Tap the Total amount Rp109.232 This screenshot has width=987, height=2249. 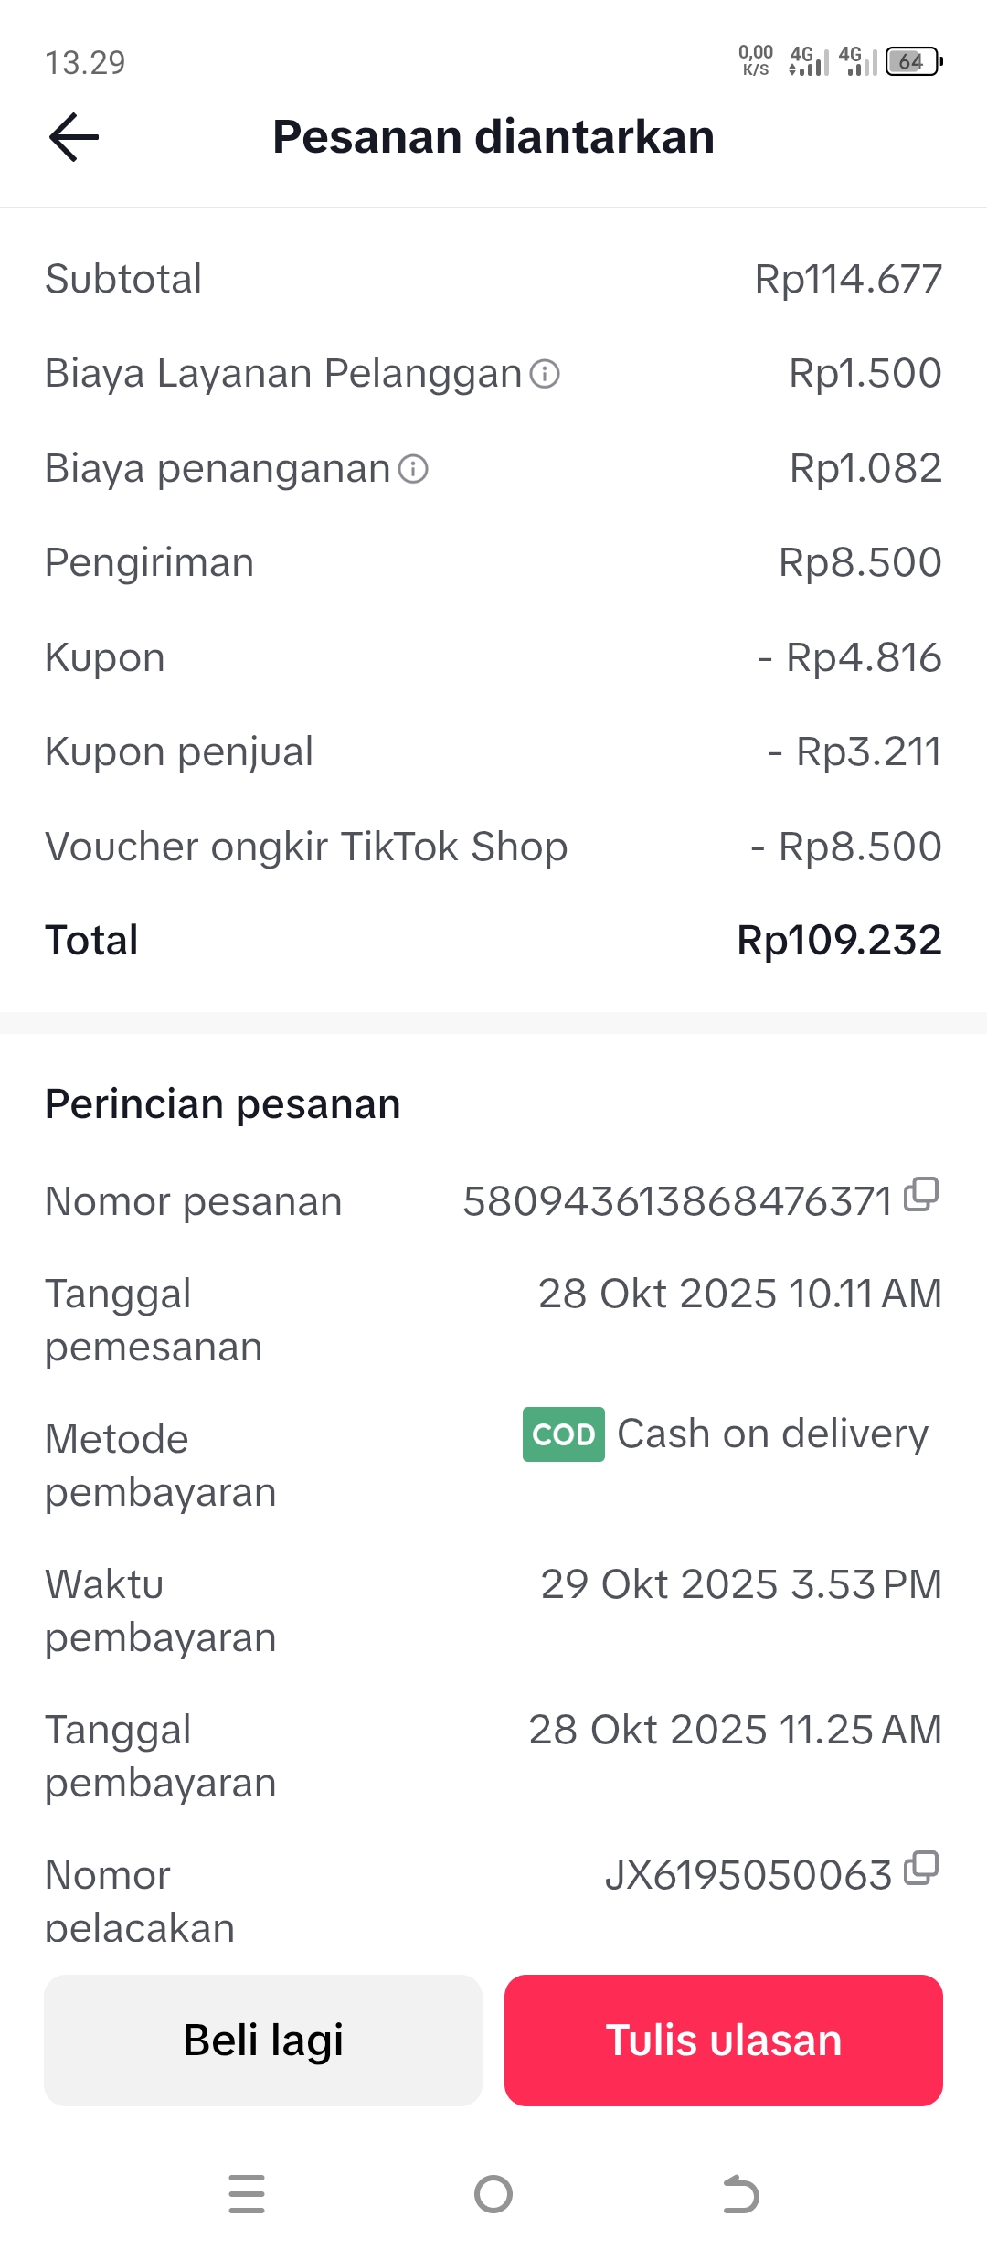[x=839, y=941]
